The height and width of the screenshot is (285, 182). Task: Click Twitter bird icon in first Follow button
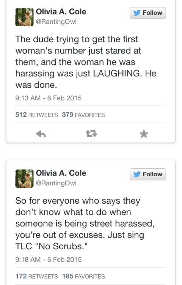click(137, 13)
